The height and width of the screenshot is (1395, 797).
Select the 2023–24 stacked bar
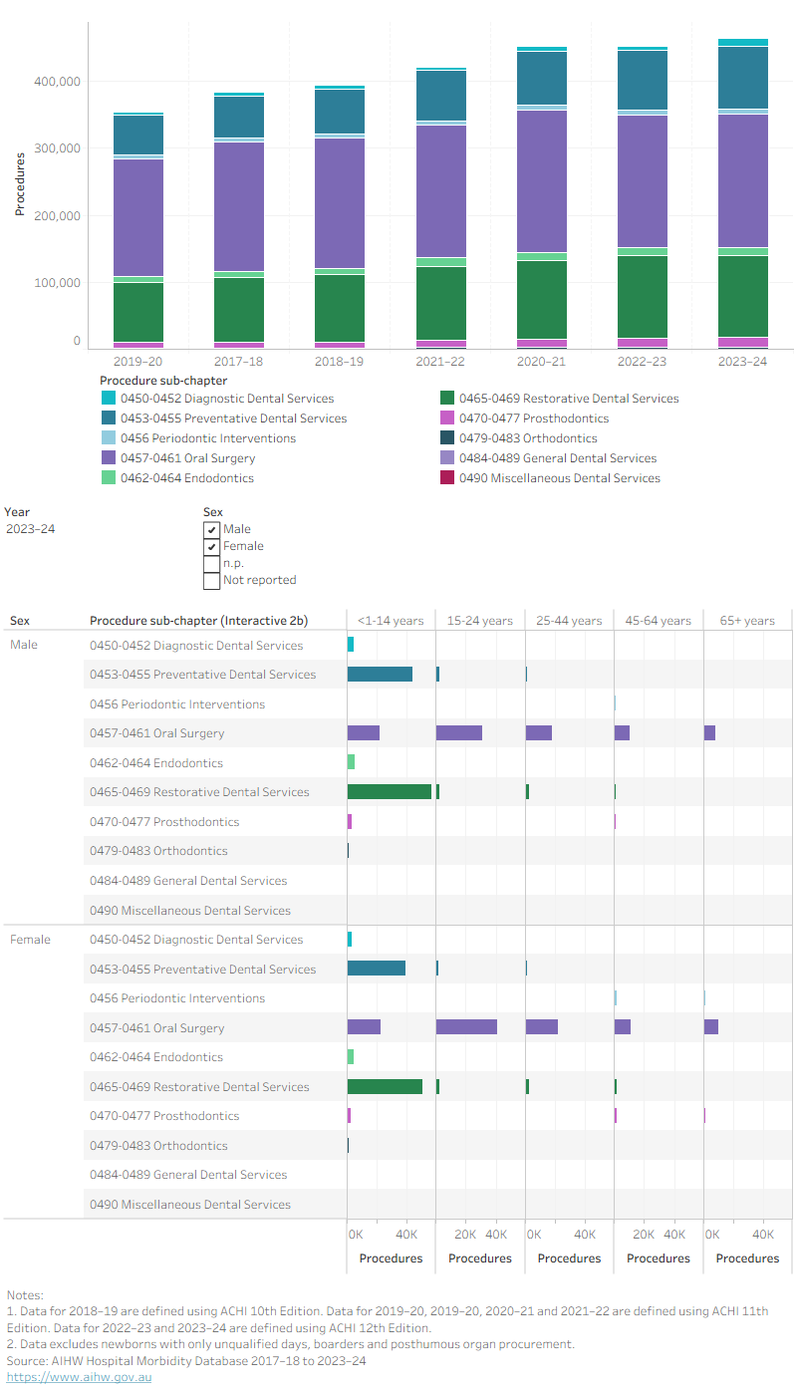(x=743, y=193)
